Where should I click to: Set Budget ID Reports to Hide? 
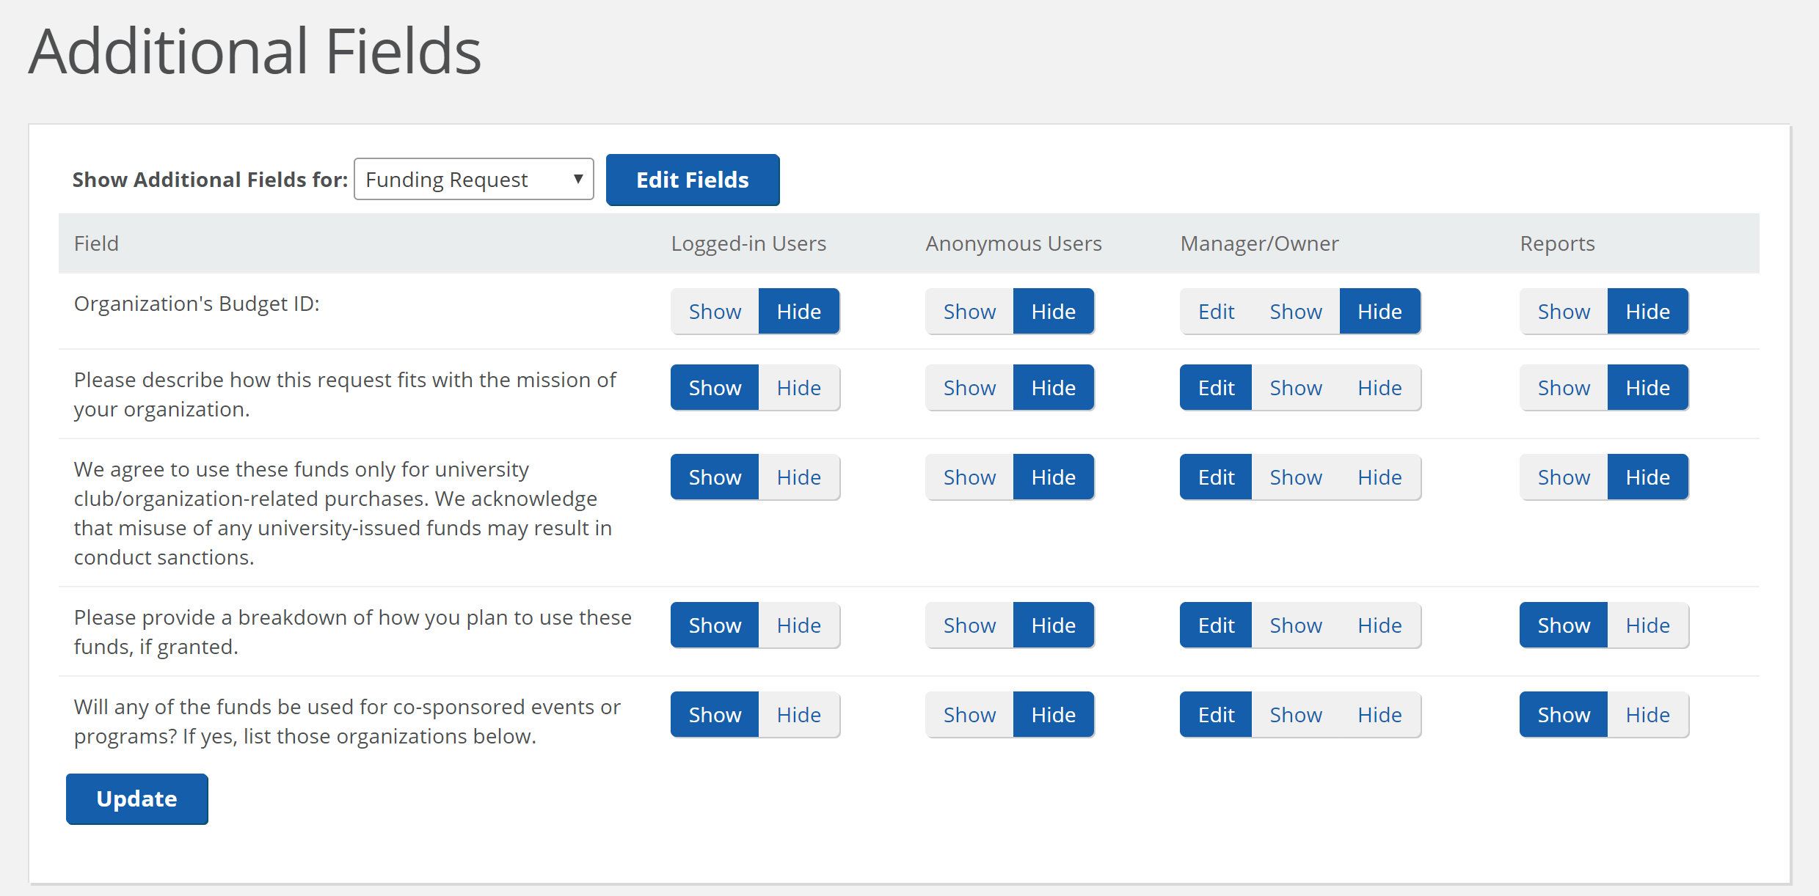1648,312
